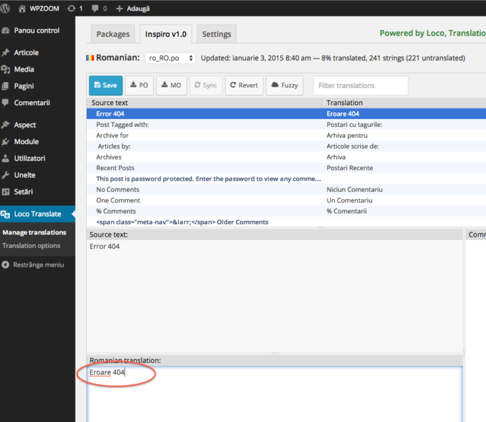The width and height of the screenshot is (486, 422).
Task: Open Translation options submenu item
Action: 31,245
